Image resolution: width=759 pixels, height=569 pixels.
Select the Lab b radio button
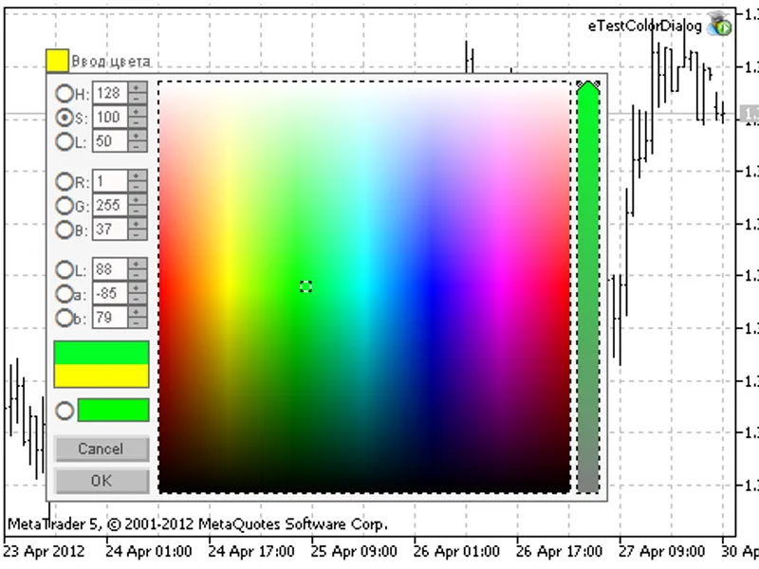(65, 318)
